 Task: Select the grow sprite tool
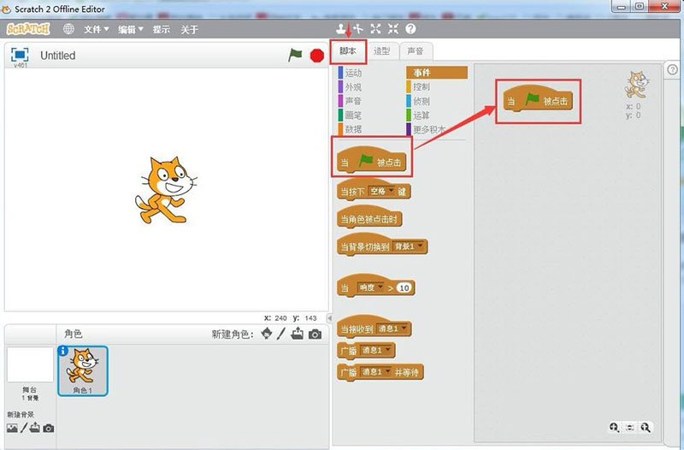(375, 29)
